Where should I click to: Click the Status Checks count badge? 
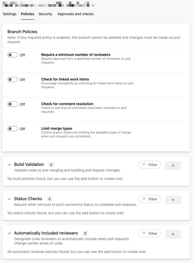pyautogui.click(x=50, y=199)
